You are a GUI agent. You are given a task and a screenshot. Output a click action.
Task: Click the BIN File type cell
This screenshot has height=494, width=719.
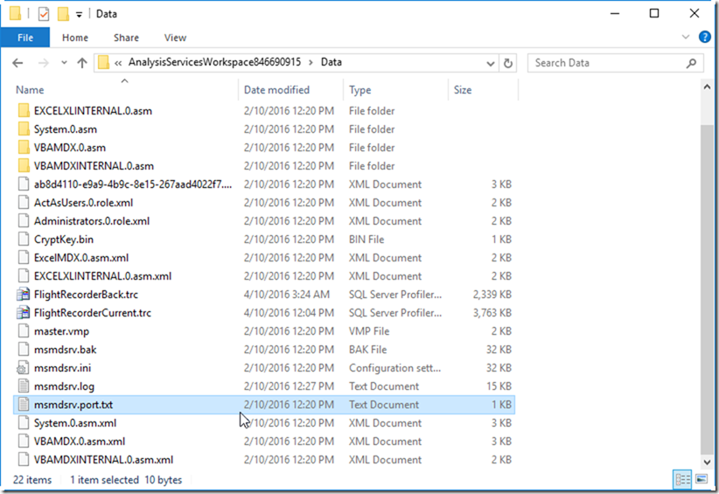coord(366,240)
